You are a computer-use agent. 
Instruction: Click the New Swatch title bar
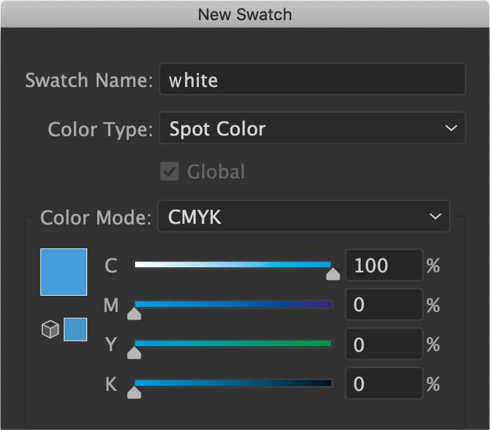click(245, 14)
